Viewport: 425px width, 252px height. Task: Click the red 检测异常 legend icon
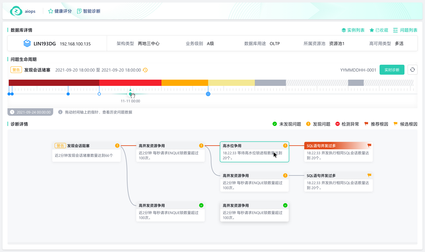tap(338, 124)
